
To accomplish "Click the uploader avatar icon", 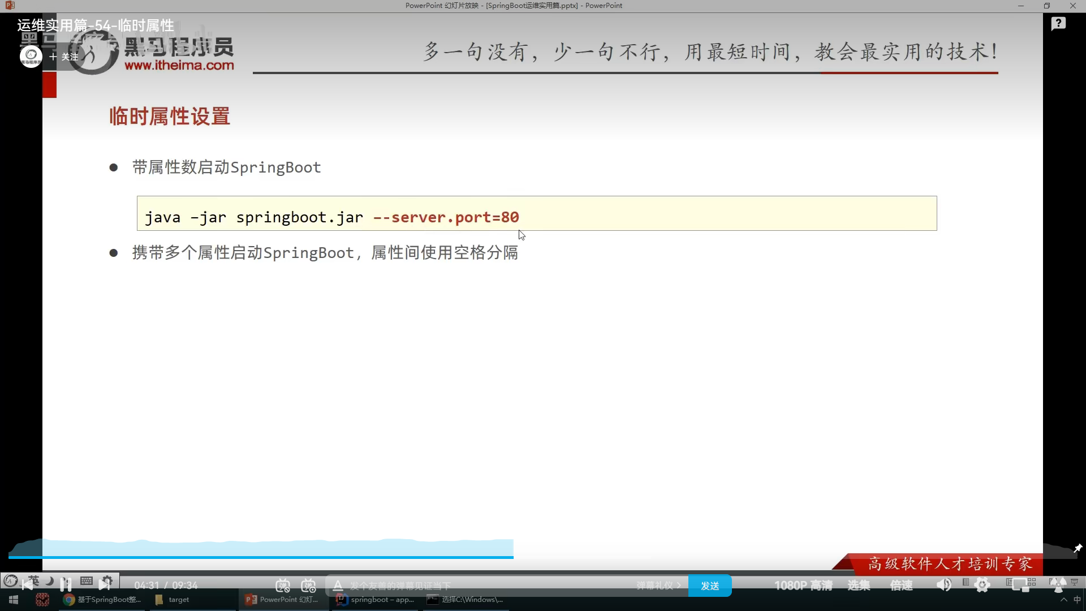I will (31, 57).
